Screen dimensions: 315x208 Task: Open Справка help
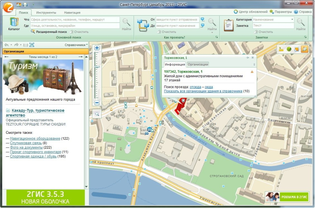(303, 12)
